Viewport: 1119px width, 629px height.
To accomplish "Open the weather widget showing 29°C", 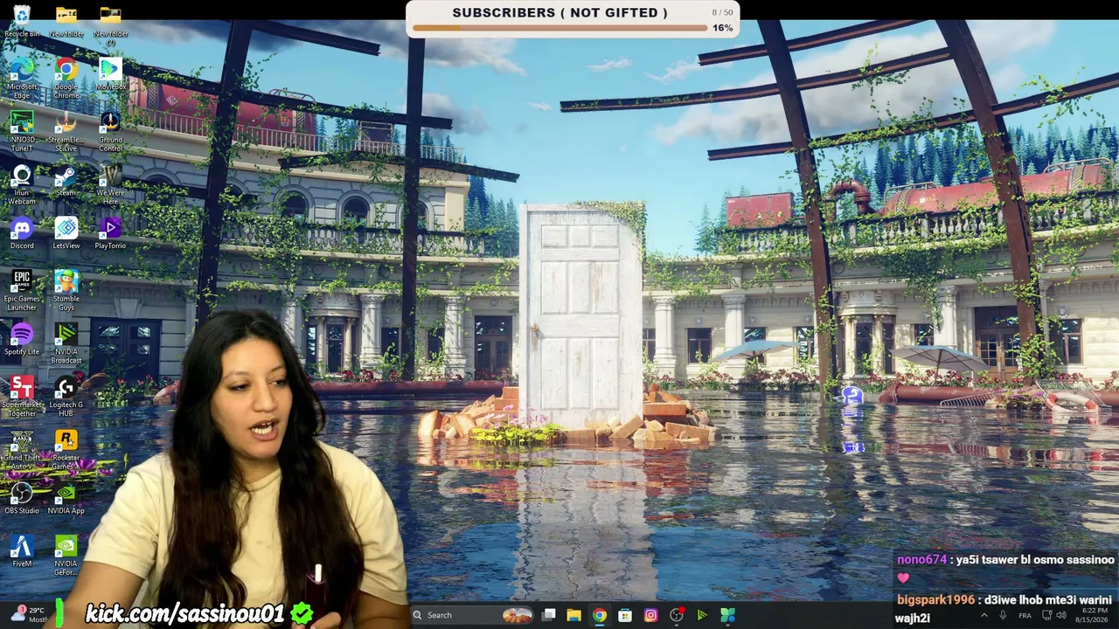I will pyautogui.click(x=28, y=615).
